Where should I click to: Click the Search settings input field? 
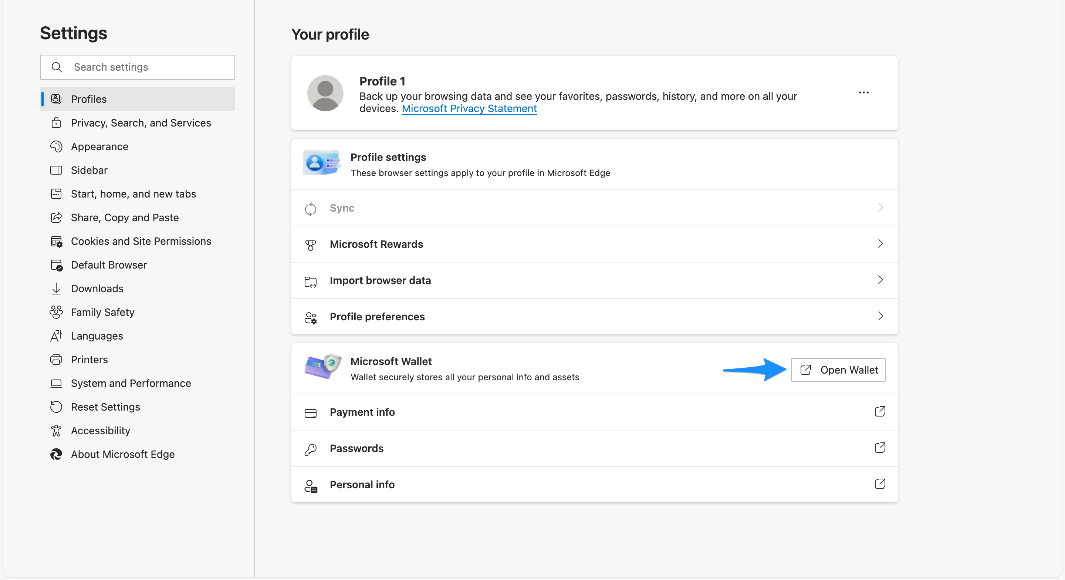pyautogui.click(x=138, y=67)
